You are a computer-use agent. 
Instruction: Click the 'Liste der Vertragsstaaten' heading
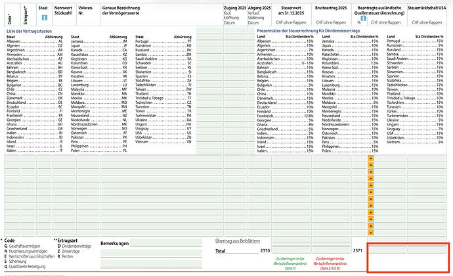(29, 31)
